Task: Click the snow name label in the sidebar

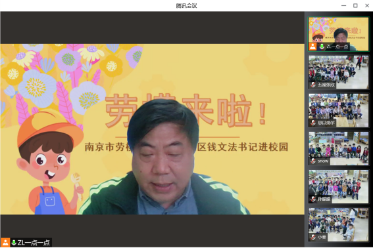Action: 323,161
